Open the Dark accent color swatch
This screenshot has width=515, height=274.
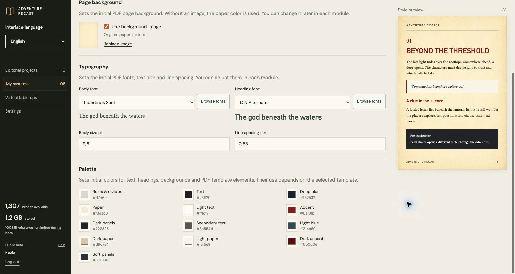point(292,241)
